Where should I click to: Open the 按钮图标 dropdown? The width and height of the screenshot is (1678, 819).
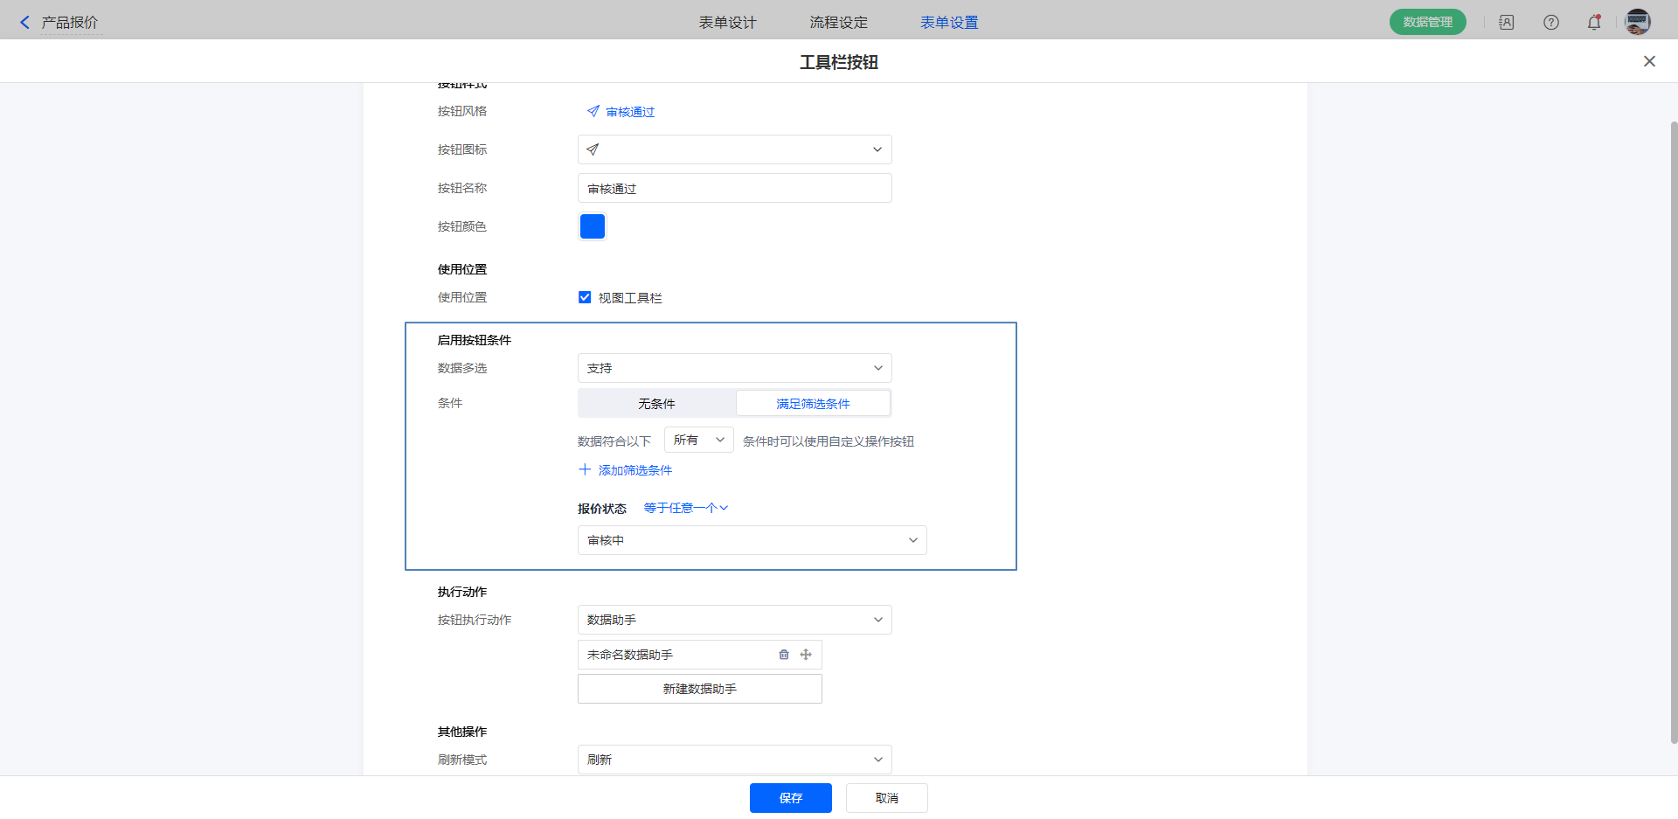(x=734, y=149)
